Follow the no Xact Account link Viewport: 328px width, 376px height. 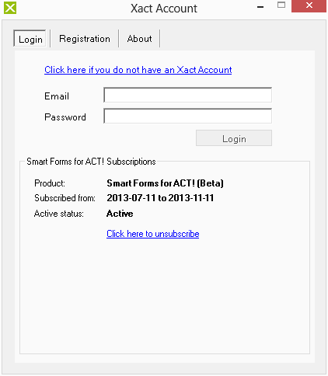[138, 70]
